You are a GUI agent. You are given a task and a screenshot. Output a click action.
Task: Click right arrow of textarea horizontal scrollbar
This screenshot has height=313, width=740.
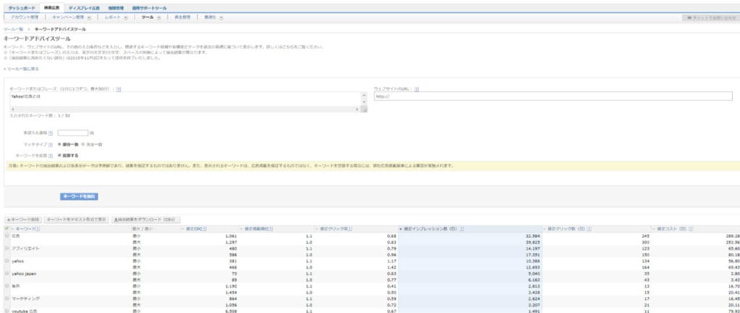(357, 109)
